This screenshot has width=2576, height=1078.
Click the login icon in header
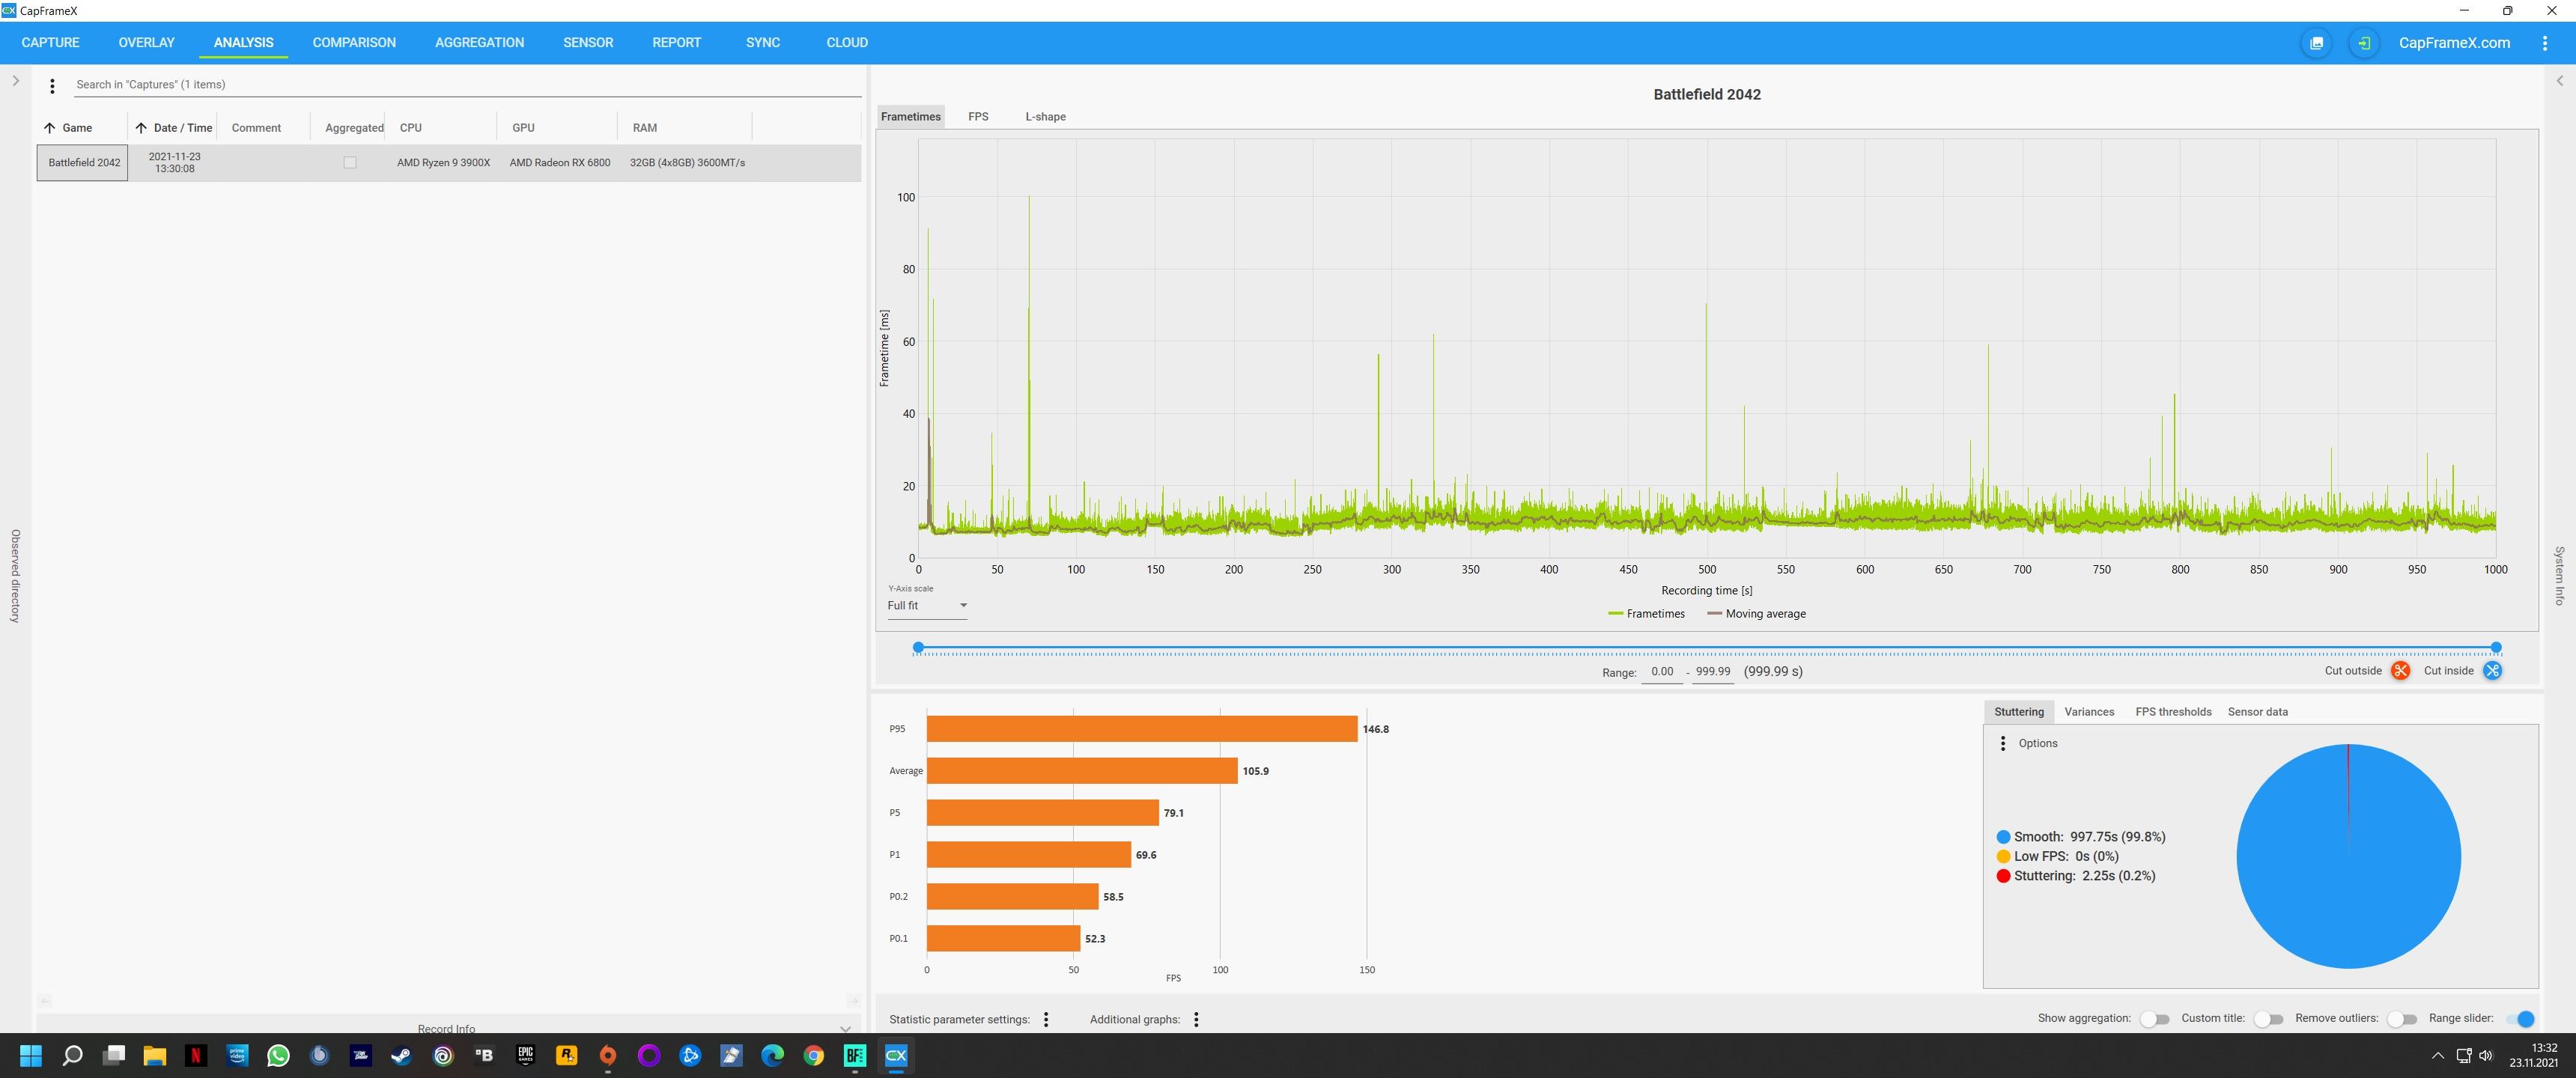coord(2364,43)
